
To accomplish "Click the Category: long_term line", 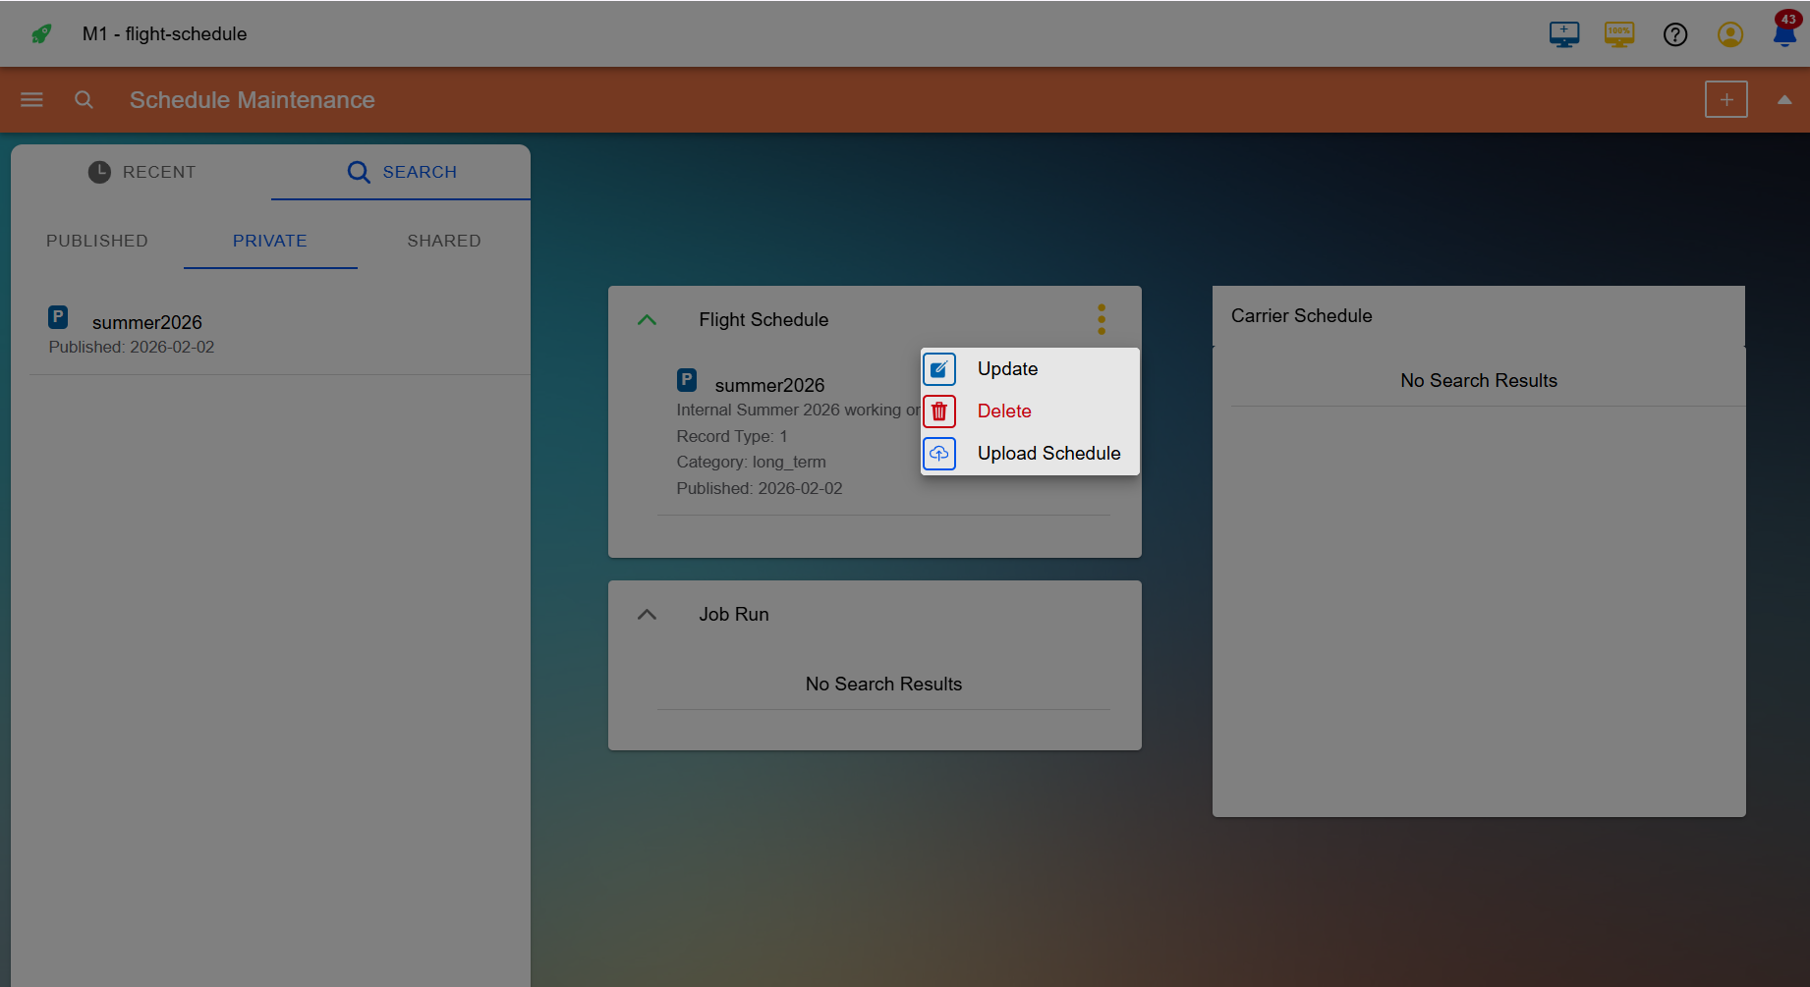I will tap(751, 462).
